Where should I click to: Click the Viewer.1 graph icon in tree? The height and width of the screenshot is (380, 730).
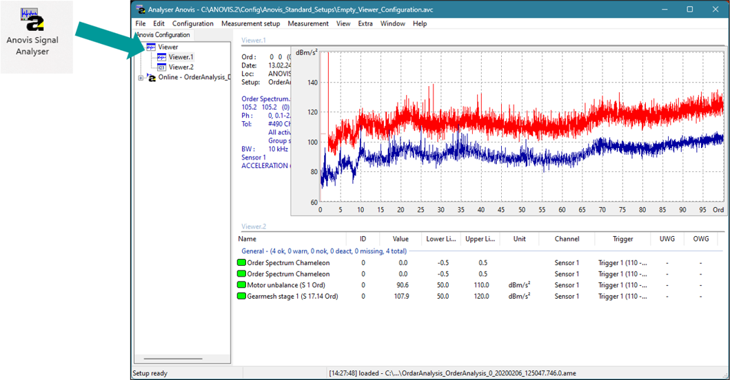coord(161,57)
